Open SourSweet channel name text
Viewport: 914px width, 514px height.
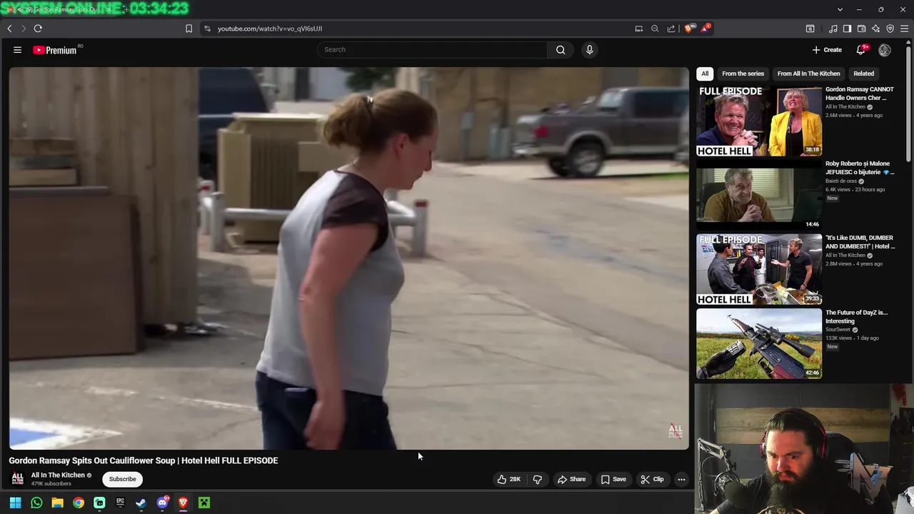point(838,330)
